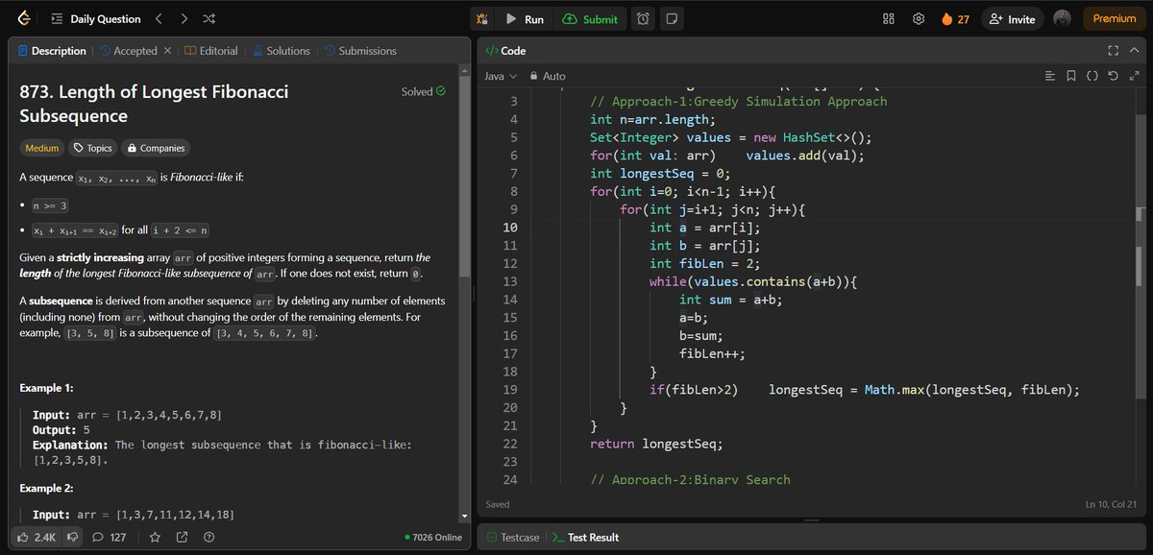
Task: Submit the solution with Submit button
Action: click(590, 19)
